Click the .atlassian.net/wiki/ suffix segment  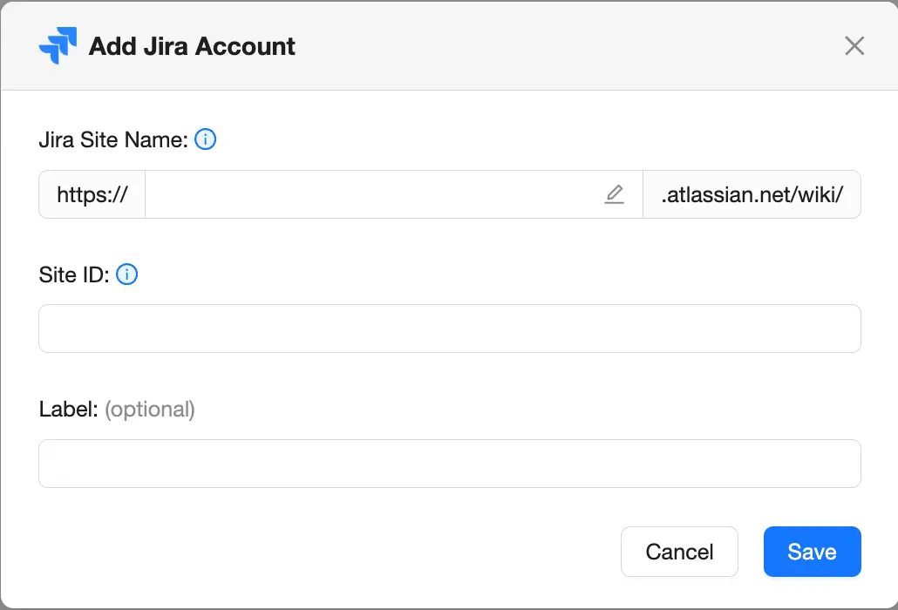(752, 194)
